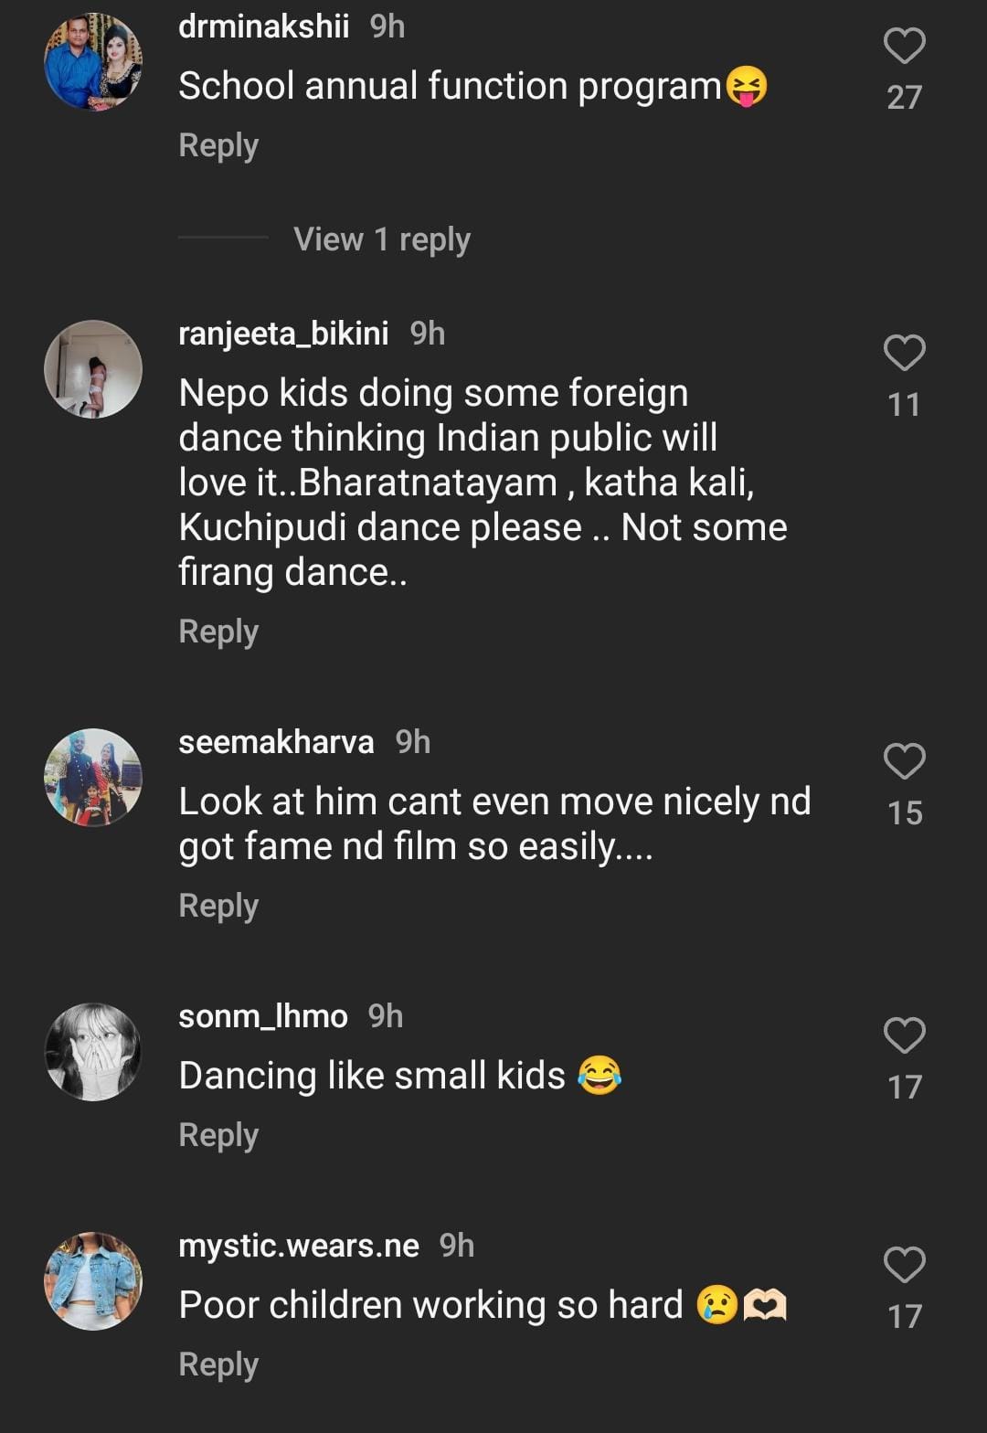Visit the sonm_lhmo username link
This screenshot has width=987, height=1433.
click(x=263, y=1016)
